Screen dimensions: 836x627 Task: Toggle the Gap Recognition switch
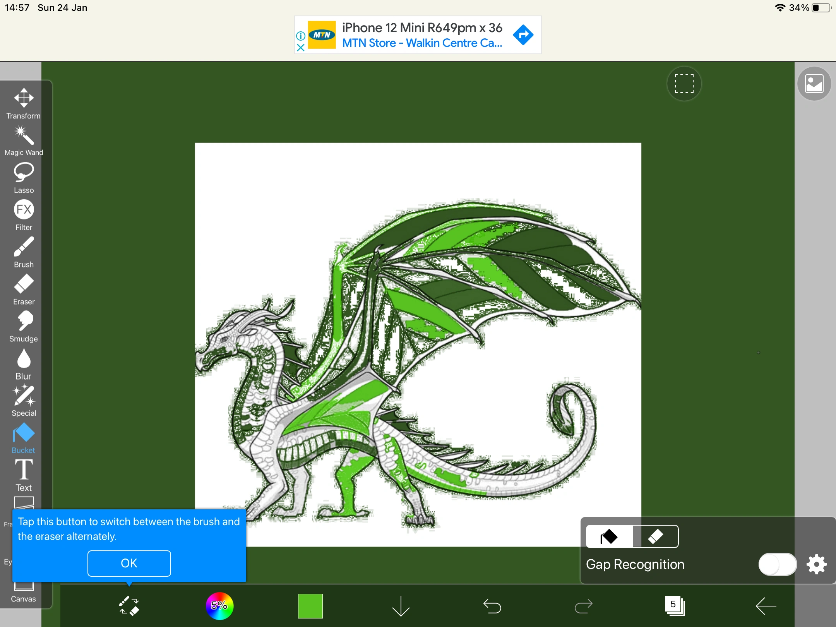(x=777, y=565)
